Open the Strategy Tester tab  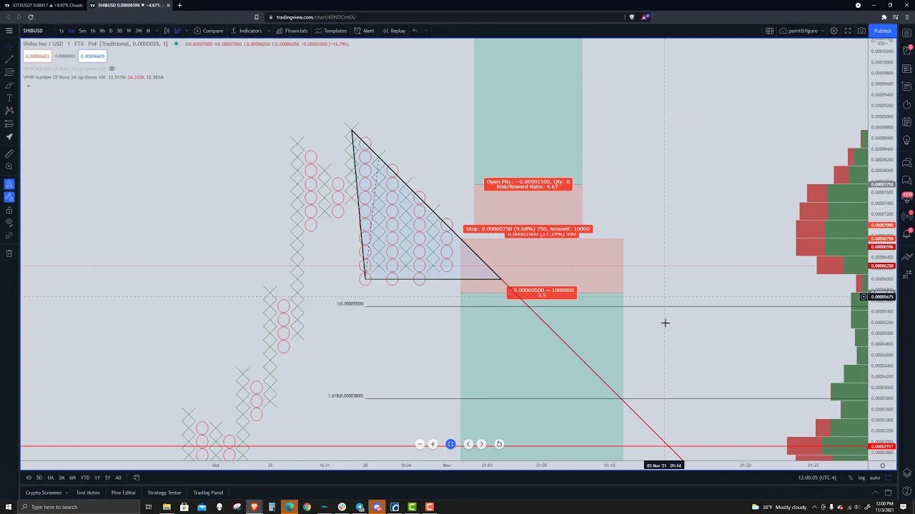tap(164, 493)
